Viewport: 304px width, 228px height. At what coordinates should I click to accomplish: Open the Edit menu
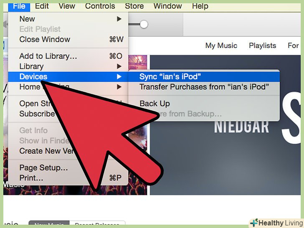pyautogui.click(x=42, y=6)
